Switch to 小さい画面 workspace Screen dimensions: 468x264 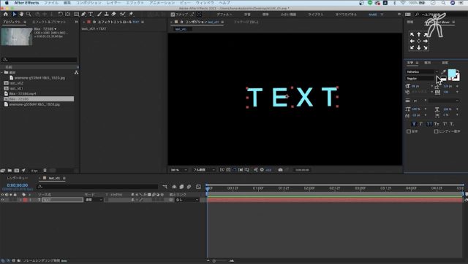pyautogui.click(x=288, y=15)
